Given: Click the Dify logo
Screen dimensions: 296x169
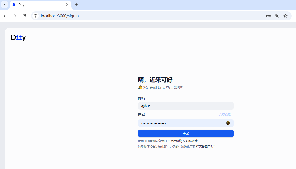Looking at the screenshot, I should tap(18, 38).
